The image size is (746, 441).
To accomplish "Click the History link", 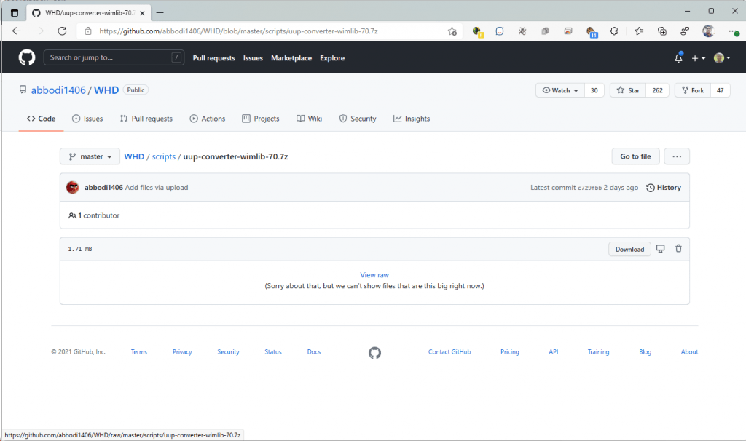I will (664, 188).
